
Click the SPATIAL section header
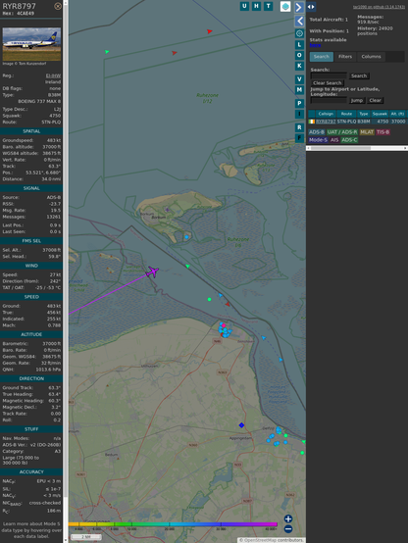(31, 131)
